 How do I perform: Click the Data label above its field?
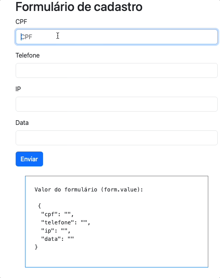(22, 123)
